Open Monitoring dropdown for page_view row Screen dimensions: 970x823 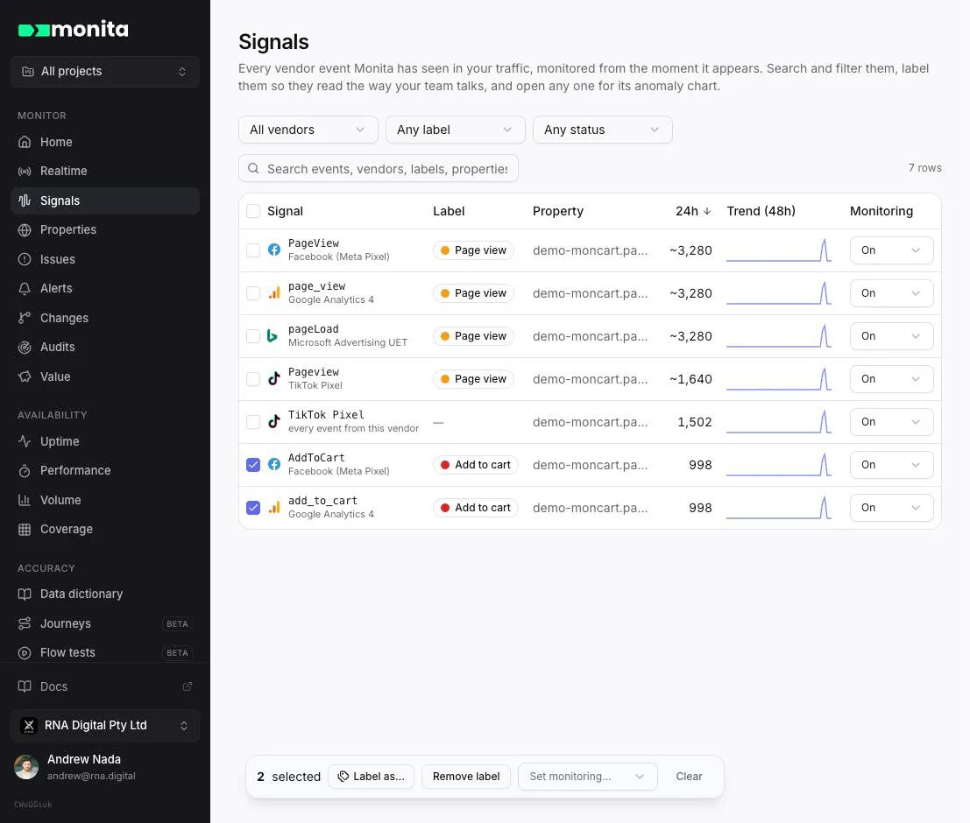coord(891,293)
